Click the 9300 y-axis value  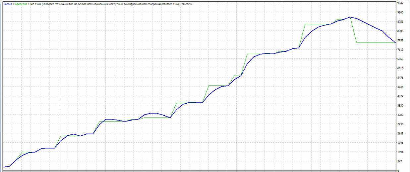coord(400,13)
